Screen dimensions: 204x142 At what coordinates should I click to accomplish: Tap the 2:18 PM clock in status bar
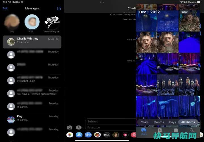click(7, 2)
